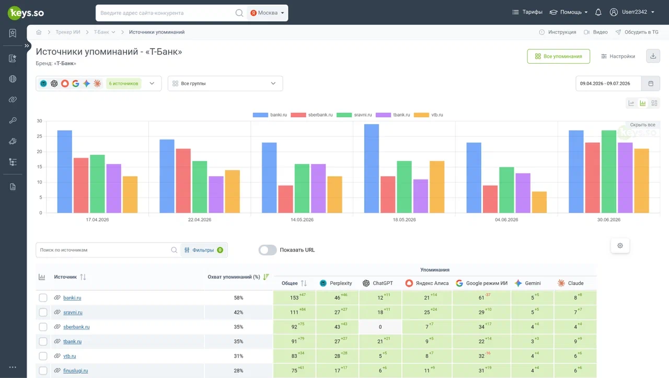Open the three-dots more menu in the sidebar
The width and height of the screenshot is (669, 378).
click(13, 367)
